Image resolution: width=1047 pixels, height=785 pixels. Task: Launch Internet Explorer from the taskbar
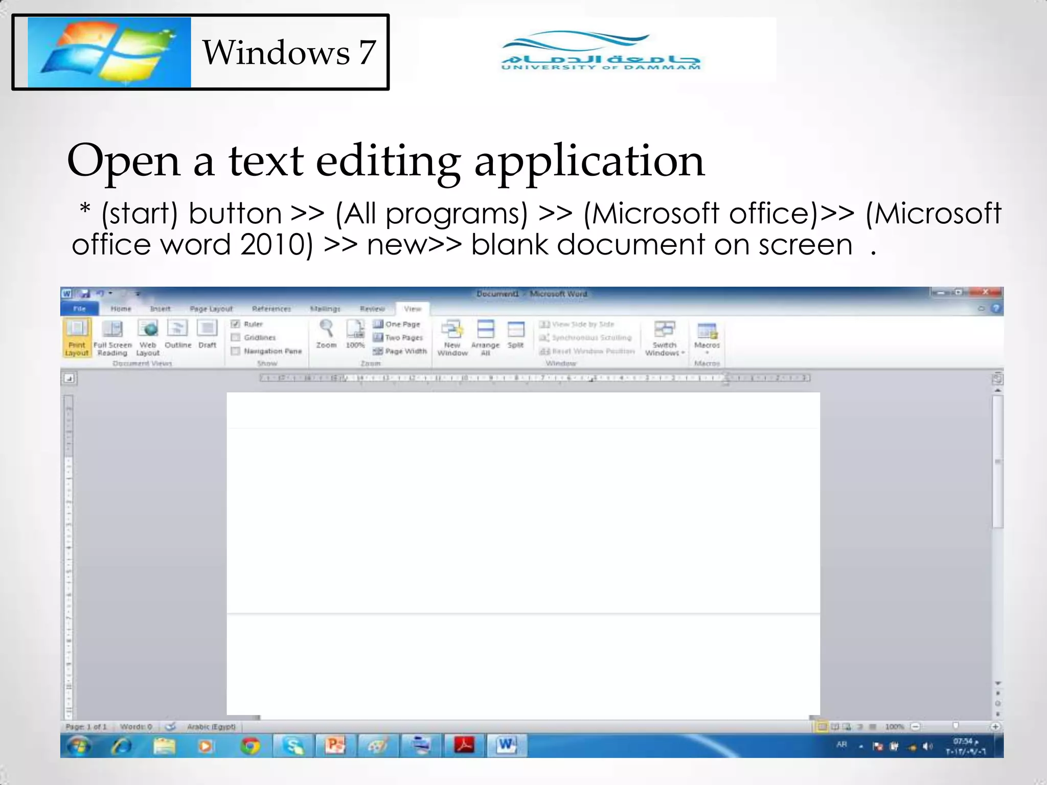tap(121, 746)
